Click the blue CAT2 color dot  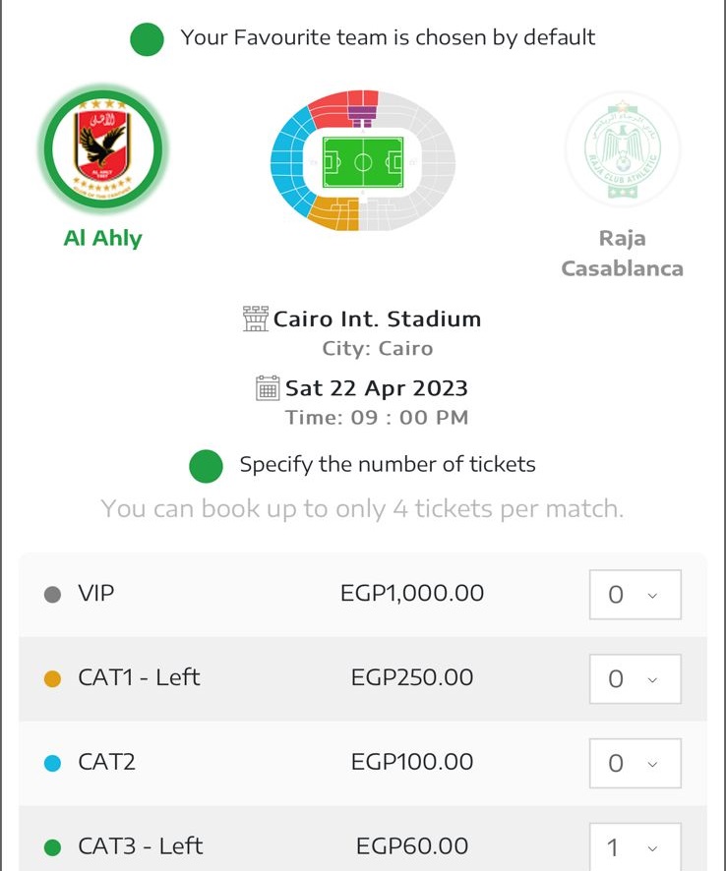53,763
